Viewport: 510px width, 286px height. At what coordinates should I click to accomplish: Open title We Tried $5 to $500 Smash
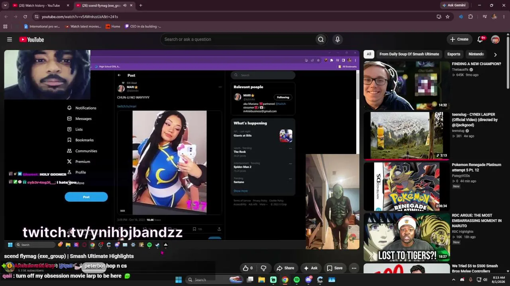pos(475,269)
